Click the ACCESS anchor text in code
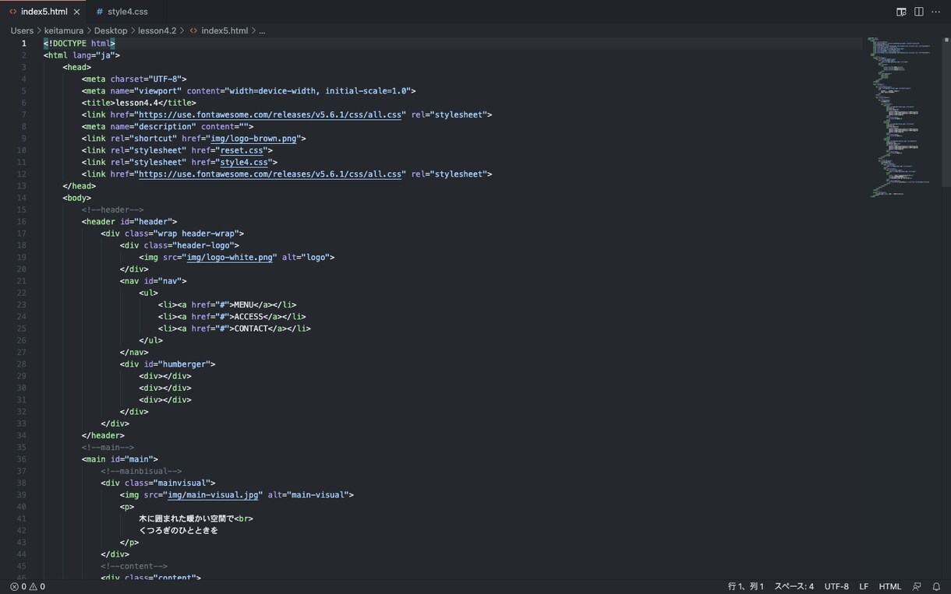This screenshot has width=951, height=594. [x=250, y=316]
